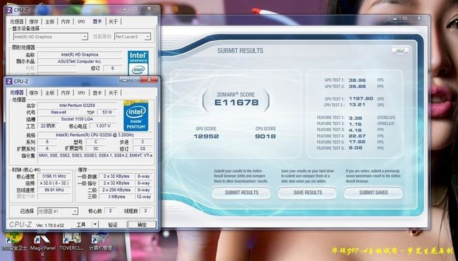Viewport: 458px width, 261px height.
Task: Click the CPU TEST 1 value 1197.80
Action: click(361, 99)
